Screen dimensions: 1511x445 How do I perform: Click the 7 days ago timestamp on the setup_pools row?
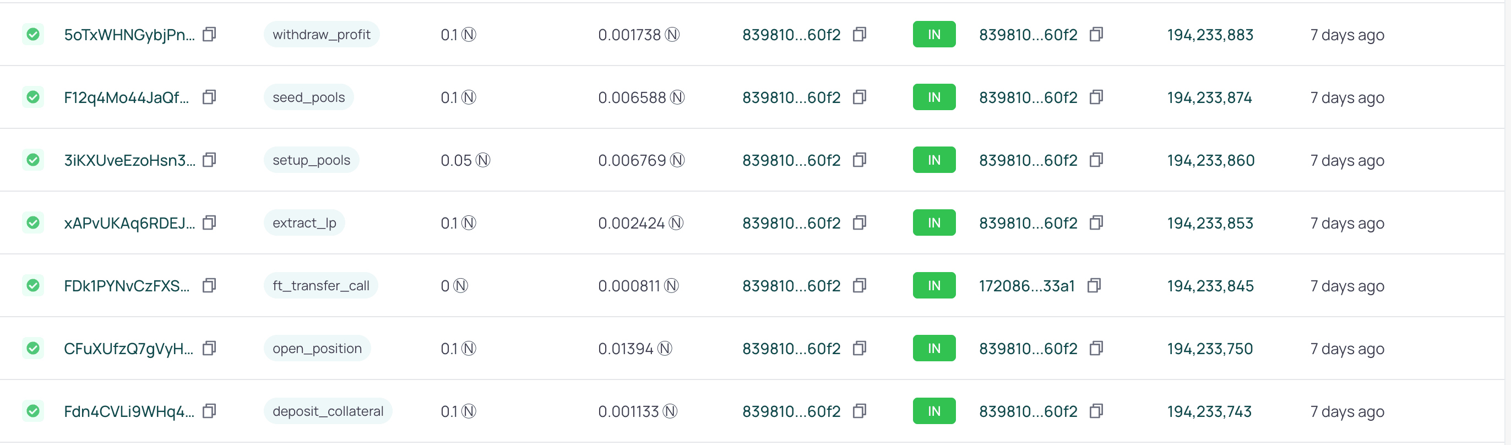pyautogui.click(x=1347, y=160)
